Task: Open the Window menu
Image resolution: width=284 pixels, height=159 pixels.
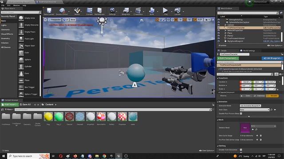Action: coord(16,5)
